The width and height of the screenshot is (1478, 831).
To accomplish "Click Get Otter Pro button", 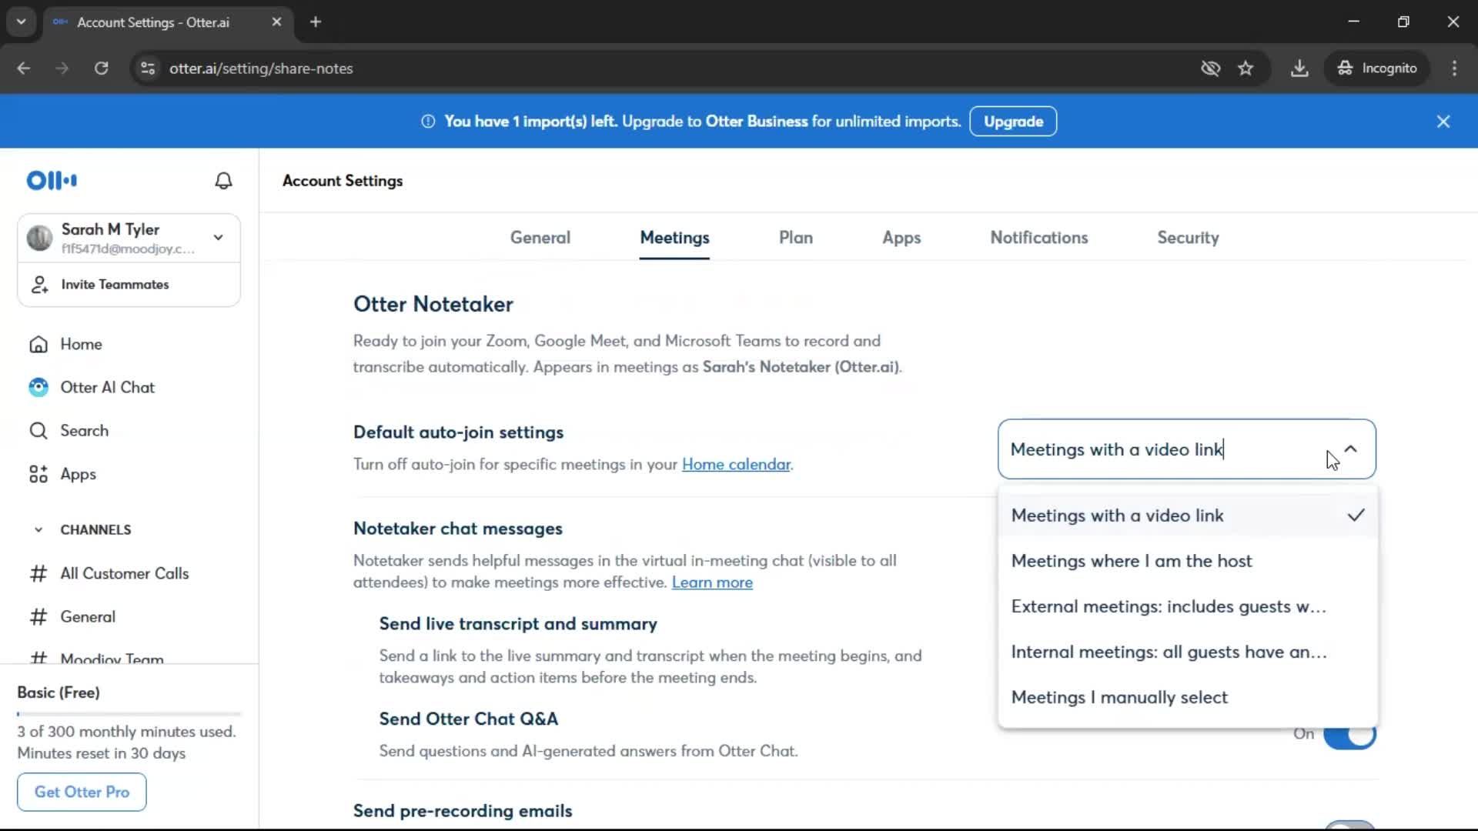I will [82, 792].
